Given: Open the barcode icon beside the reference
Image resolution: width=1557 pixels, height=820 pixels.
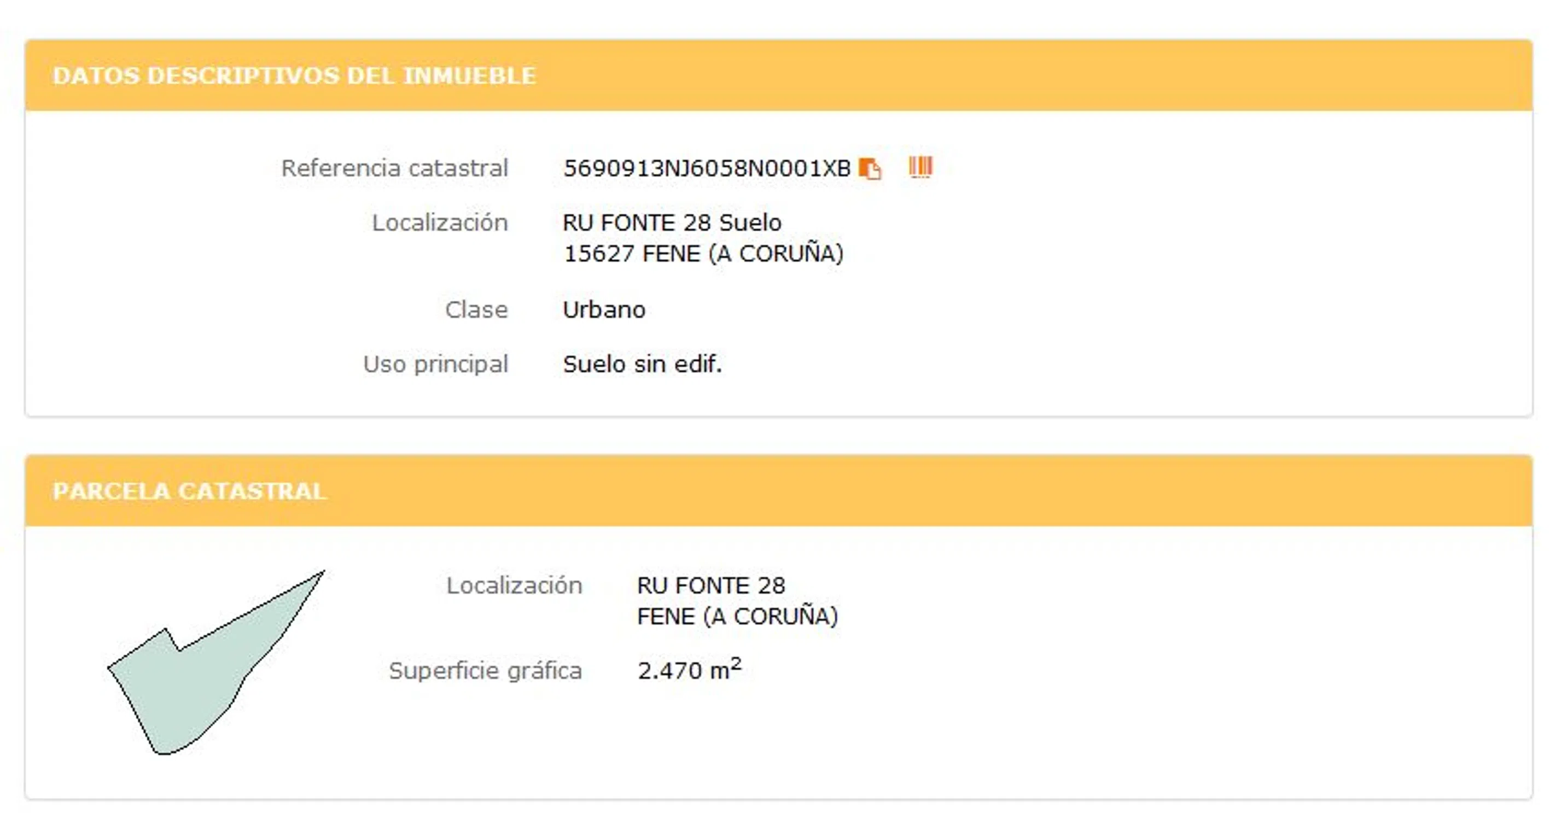Looking at the screenshot, I should point(920,167).
